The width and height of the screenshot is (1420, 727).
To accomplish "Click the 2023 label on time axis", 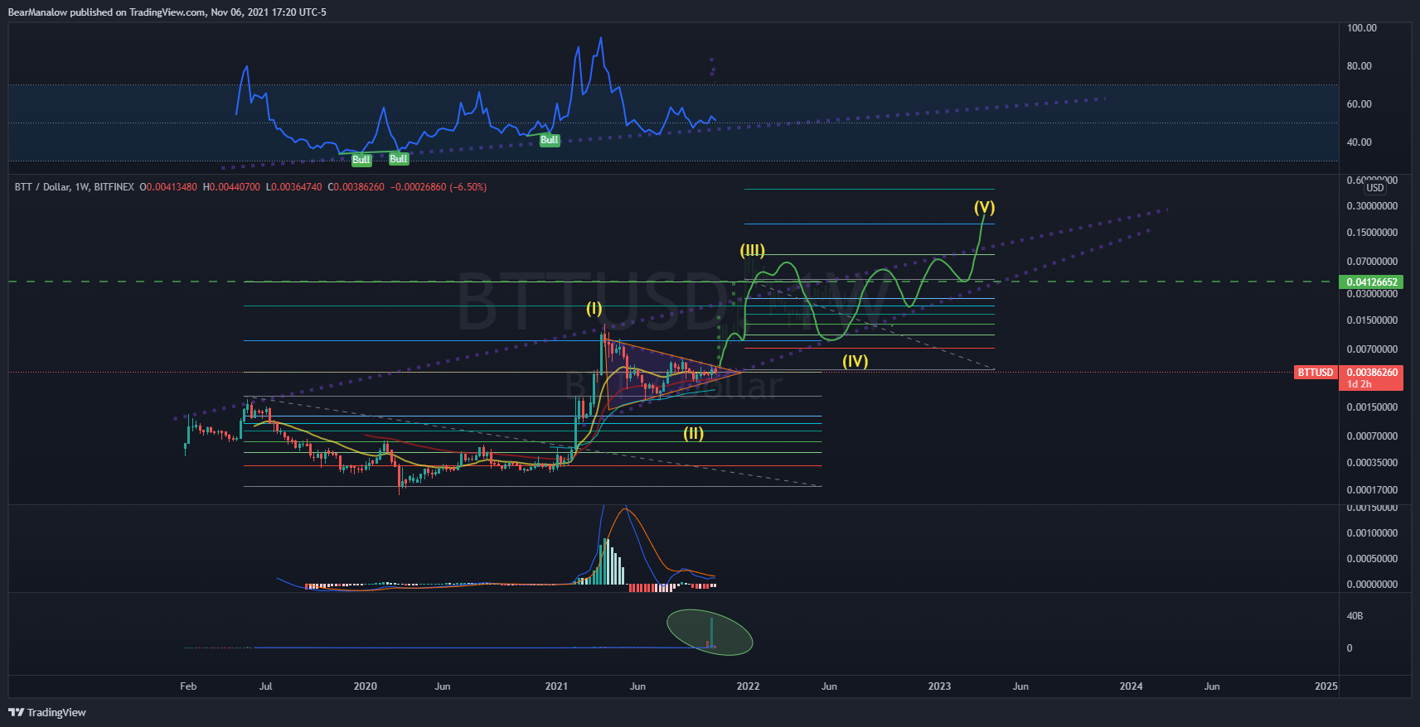I will pyautogui.click(x=940, y=686).
